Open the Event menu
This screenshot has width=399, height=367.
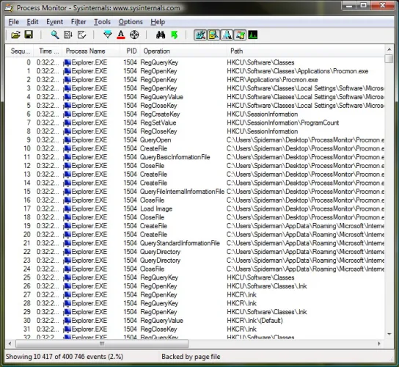[x=54, y=22]
